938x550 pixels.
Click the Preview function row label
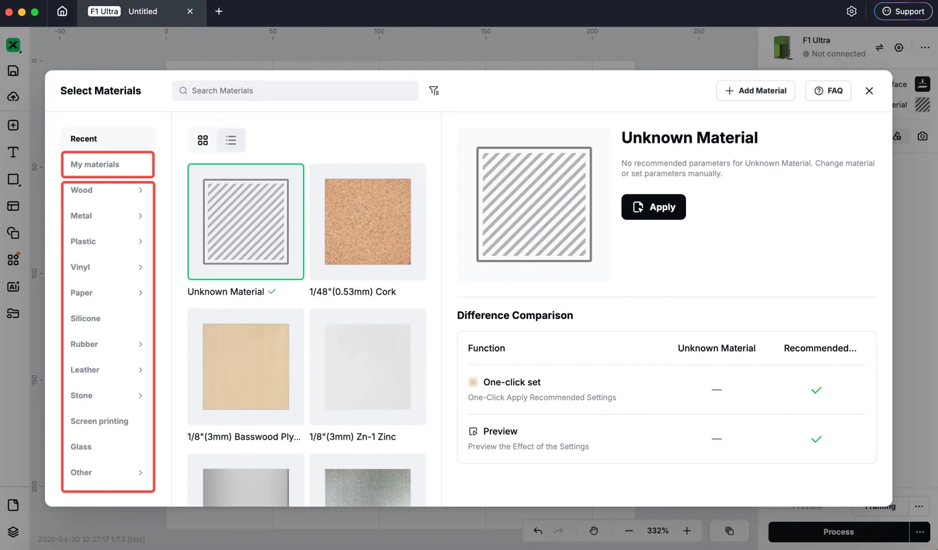pyautogui.click(x=500, y=431)
